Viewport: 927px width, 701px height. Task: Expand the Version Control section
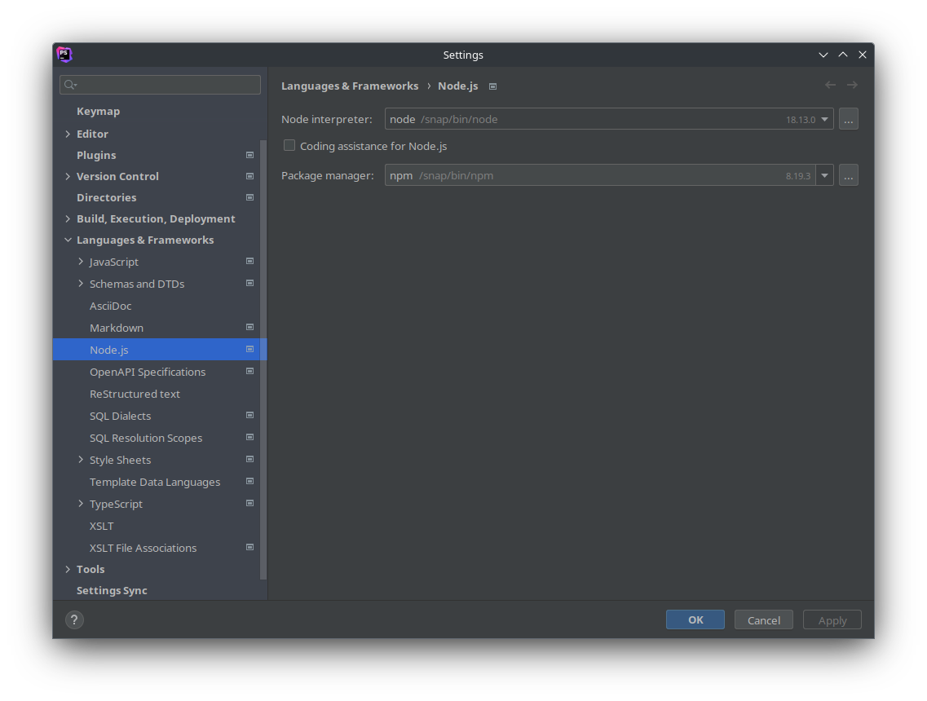point(68,176)
